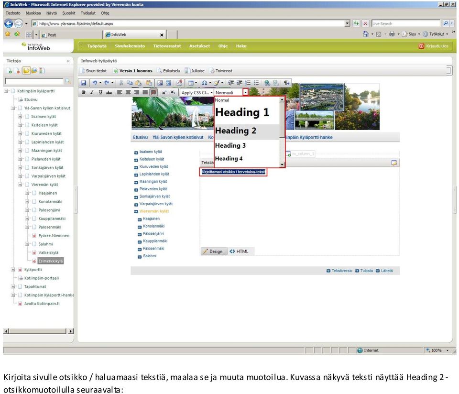Viewport: 459px width, 394px height.
Task: Expand the Kyläportti tree node
Action: tap(13, 269)
